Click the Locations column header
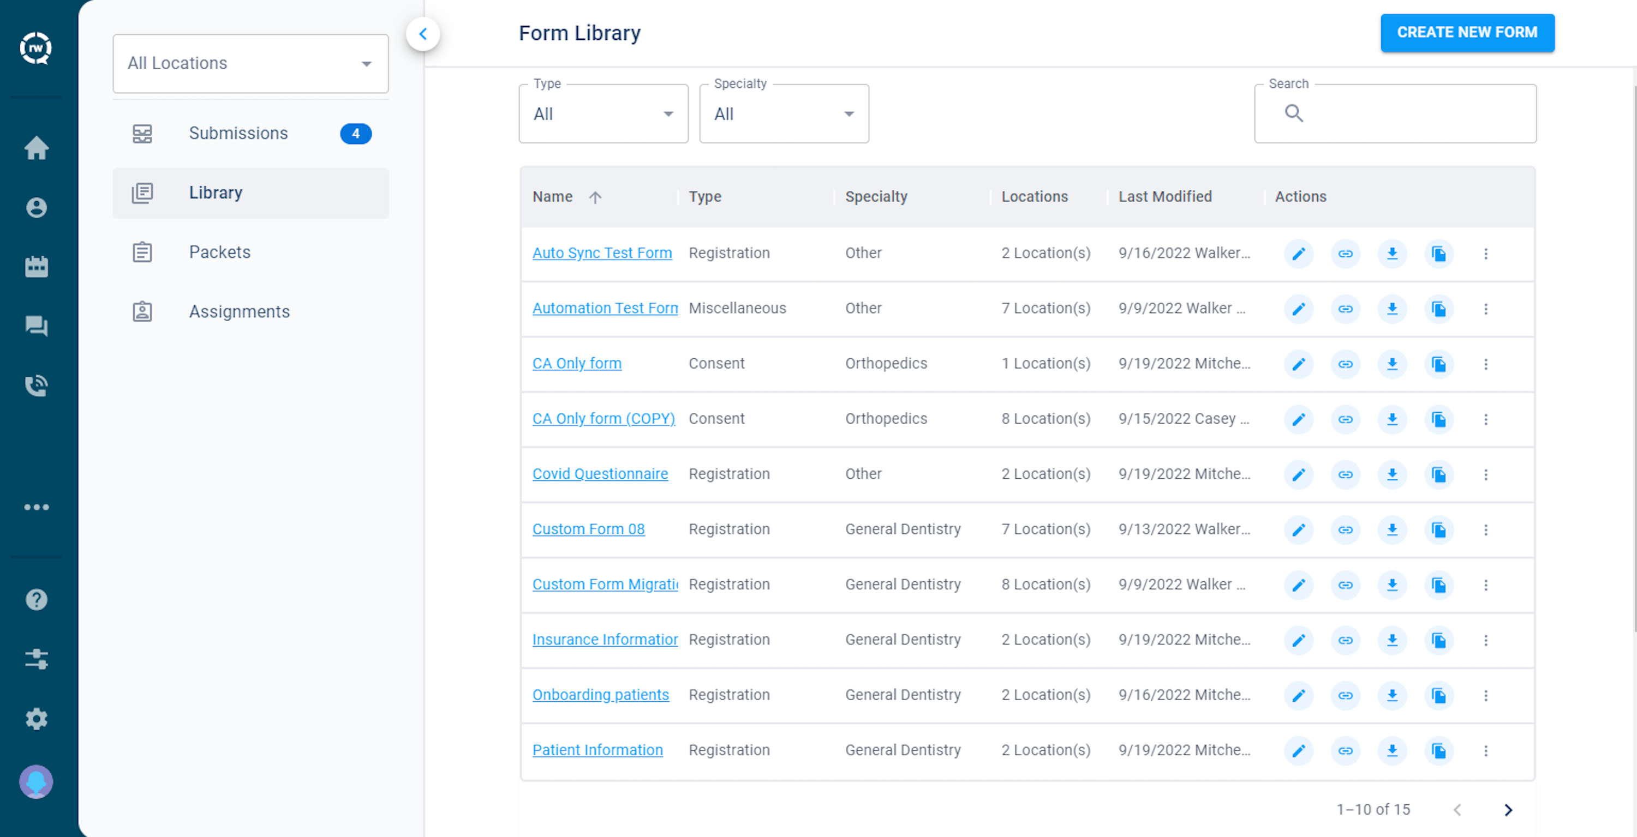The image size is (1637, 837). [1034, 197]
